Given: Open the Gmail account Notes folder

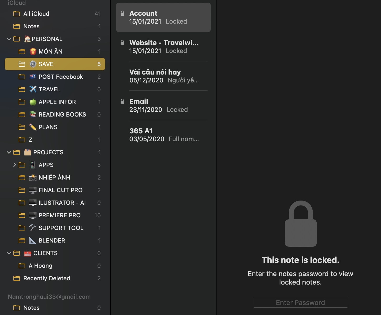Looking at the screenshot, I should (x=55, y=308).
